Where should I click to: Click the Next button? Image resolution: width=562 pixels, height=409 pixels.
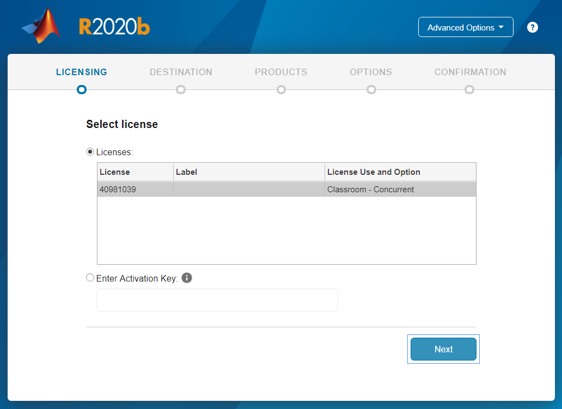coord(443,349)
